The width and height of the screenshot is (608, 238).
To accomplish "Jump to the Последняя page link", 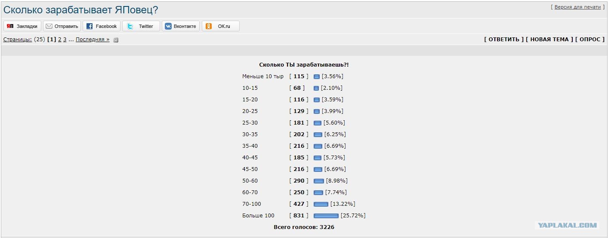I will click(93, 40).
